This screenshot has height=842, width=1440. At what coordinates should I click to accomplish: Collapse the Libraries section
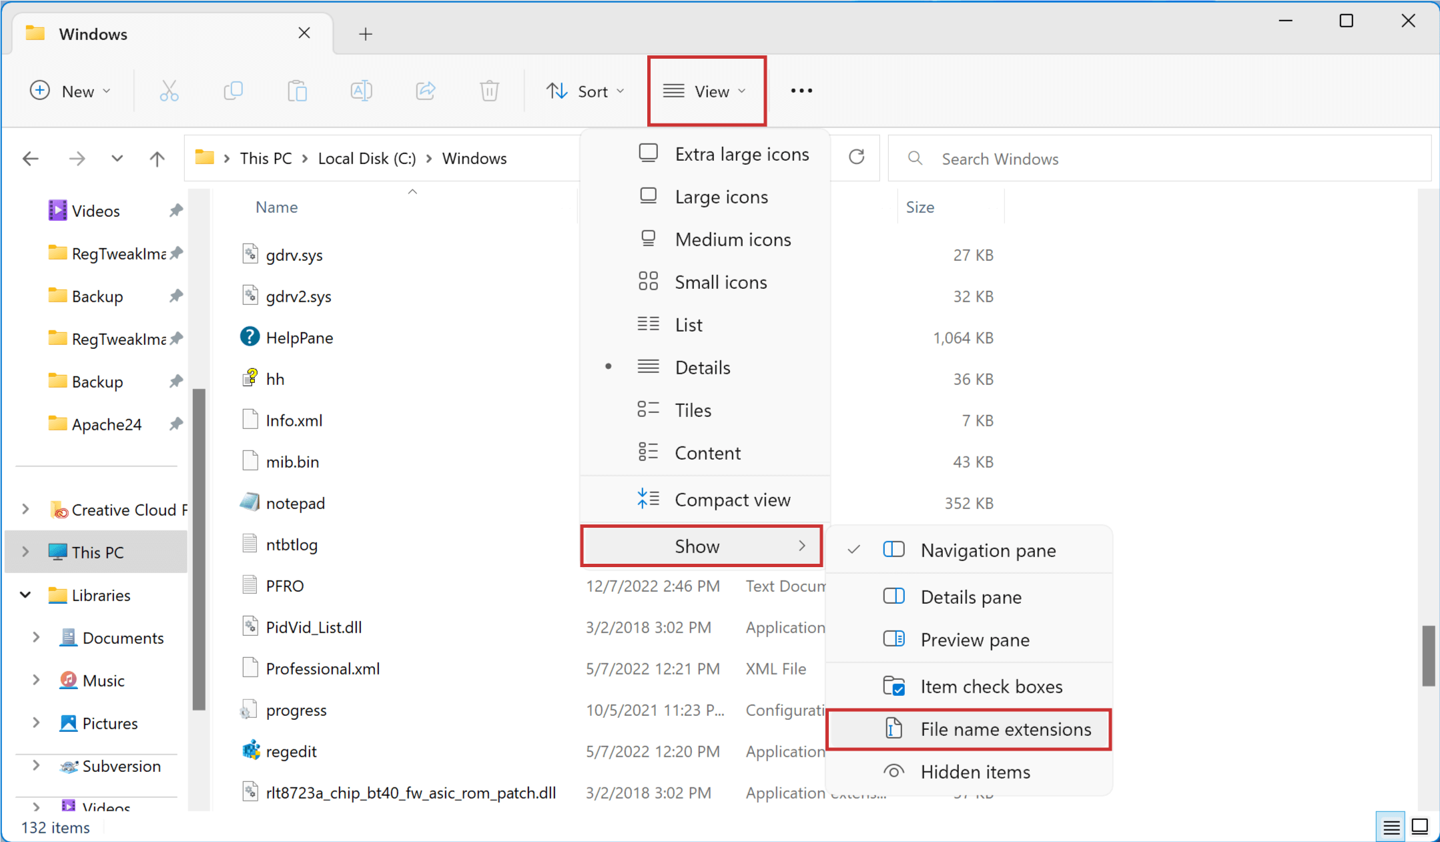tap(25, 594)
